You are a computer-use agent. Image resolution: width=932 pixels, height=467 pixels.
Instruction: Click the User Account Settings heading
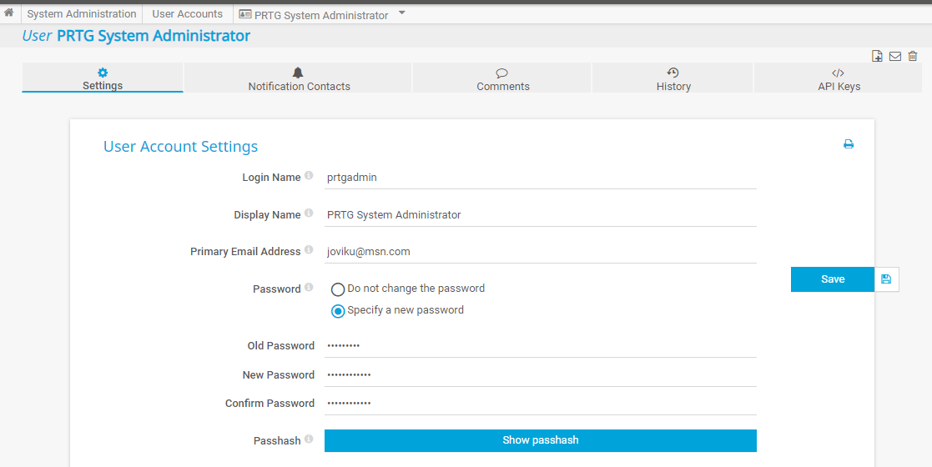[x=181, y=147]
